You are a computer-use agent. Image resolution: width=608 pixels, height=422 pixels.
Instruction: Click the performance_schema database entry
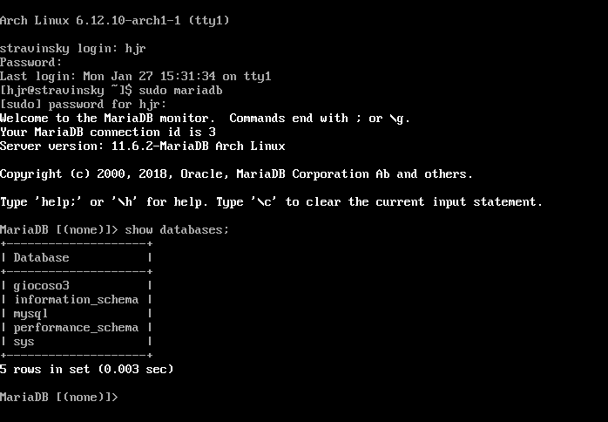coord(76,327)
